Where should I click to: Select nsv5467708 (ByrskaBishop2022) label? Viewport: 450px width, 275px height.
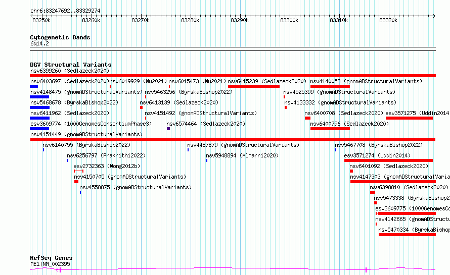point(379,145)
